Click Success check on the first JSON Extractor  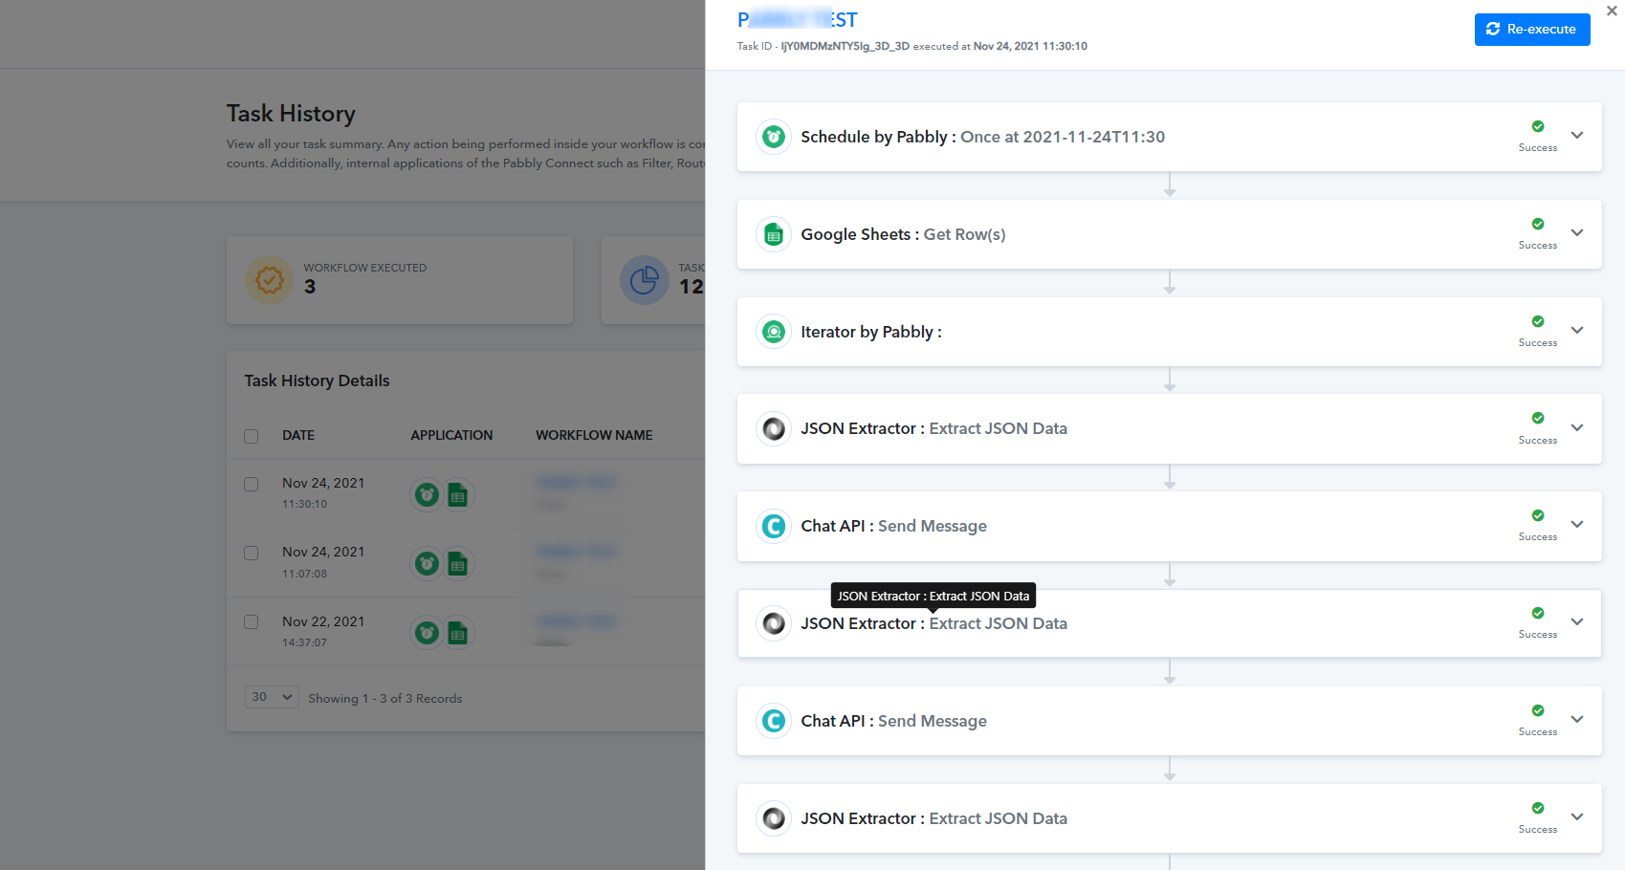click(x=1538, y=418)
